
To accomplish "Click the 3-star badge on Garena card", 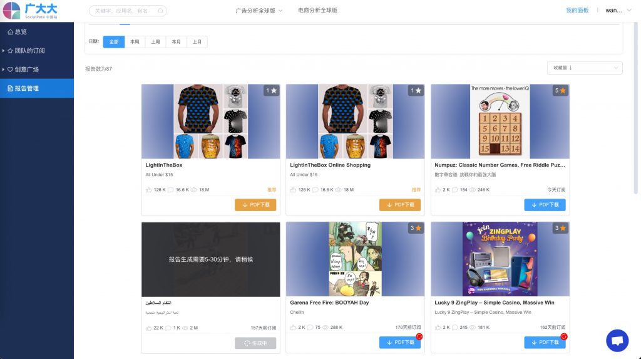I will pyautogui.click(x=416, y=228).
